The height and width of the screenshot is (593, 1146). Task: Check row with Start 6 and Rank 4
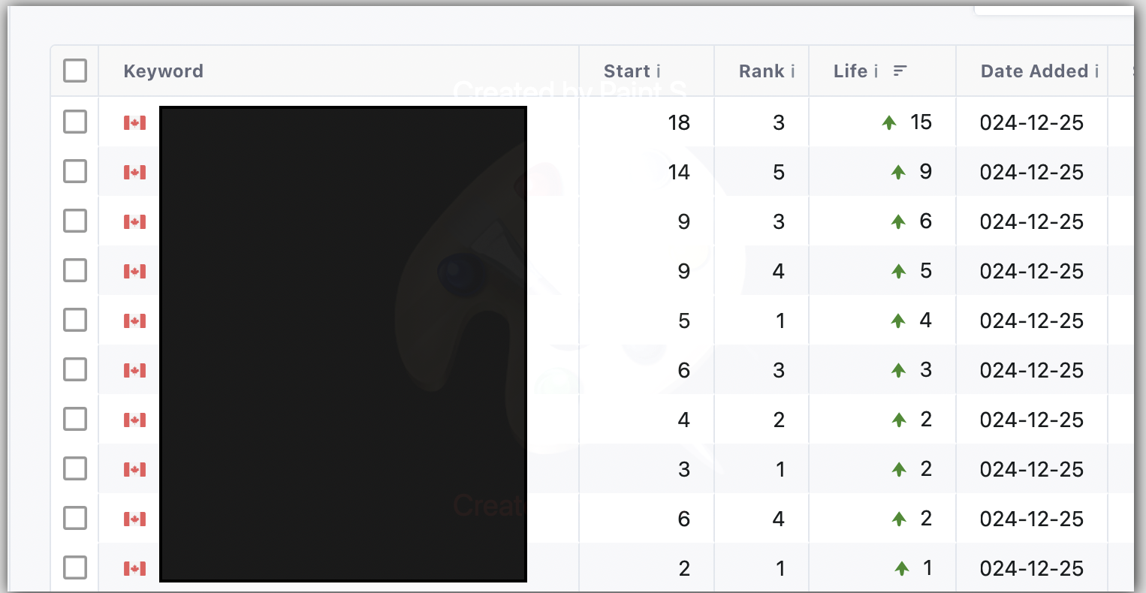pyautogui.click(x=75, y=518)
